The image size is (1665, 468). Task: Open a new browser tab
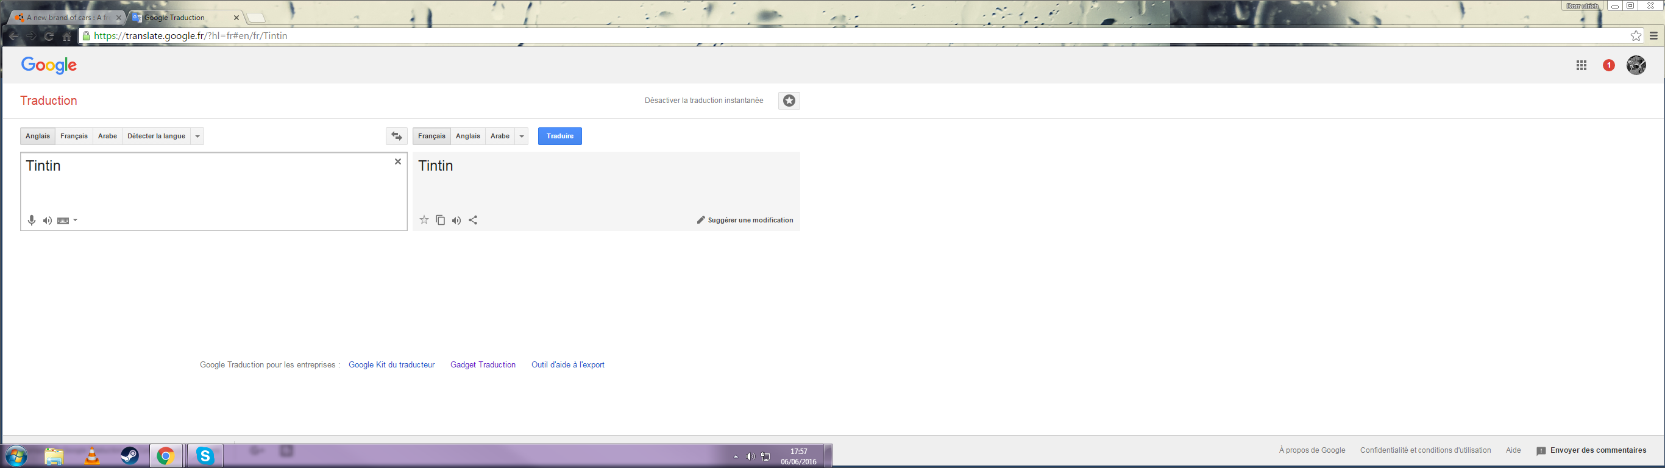(x=256, y=18)
